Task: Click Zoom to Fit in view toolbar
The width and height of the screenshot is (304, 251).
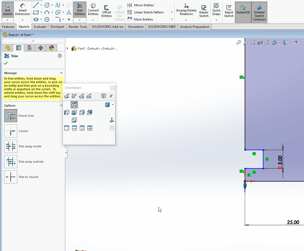Action: point(239,42)
